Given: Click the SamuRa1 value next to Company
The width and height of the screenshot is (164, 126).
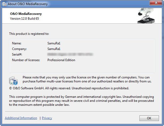Looking at the screenshot, I should tap(54, 49).
